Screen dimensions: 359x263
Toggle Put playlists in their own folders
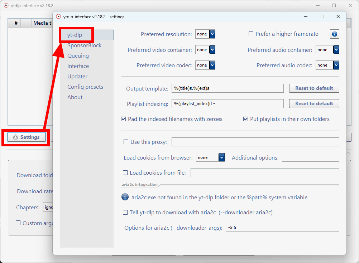(x=246, y=119)
